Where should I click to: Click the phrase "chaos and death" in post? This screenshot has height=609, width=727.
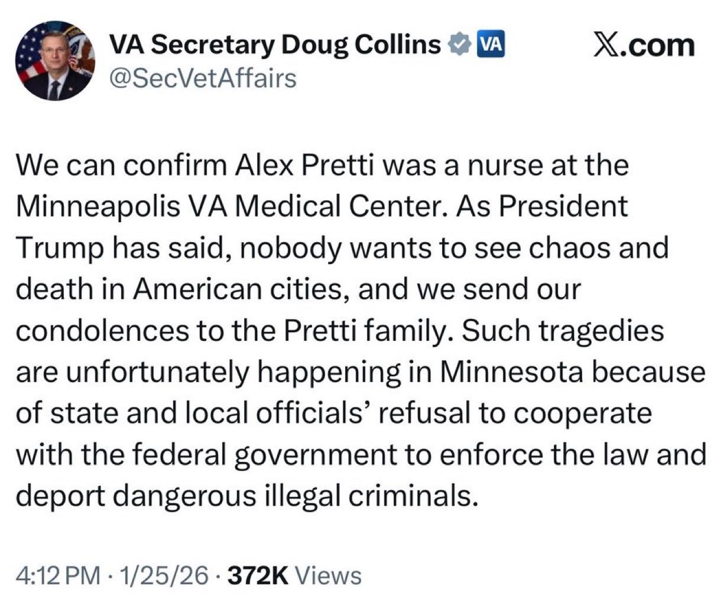tap(597, 248)
